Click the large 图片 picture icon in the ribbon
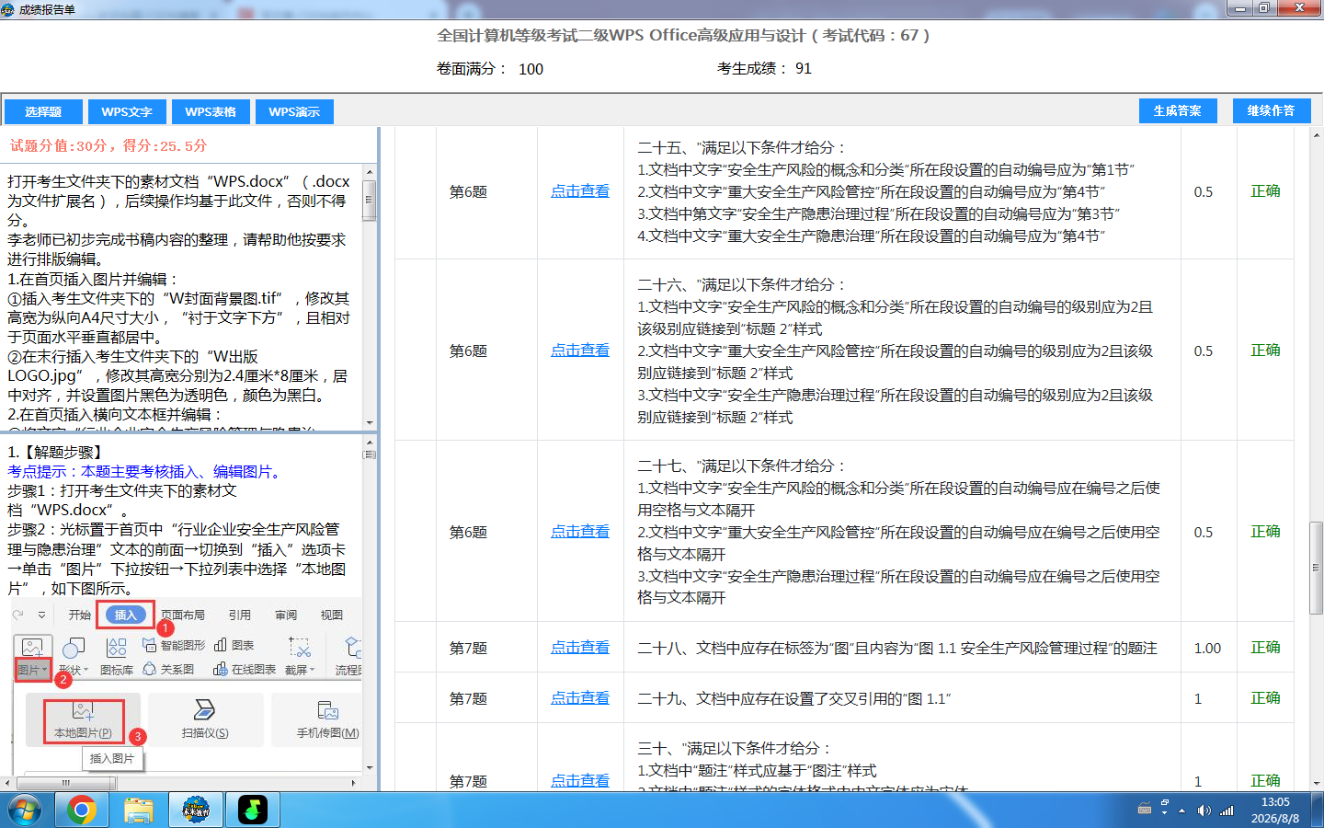This screenshot has height=828, width=1324. click(x=32, y=647)
